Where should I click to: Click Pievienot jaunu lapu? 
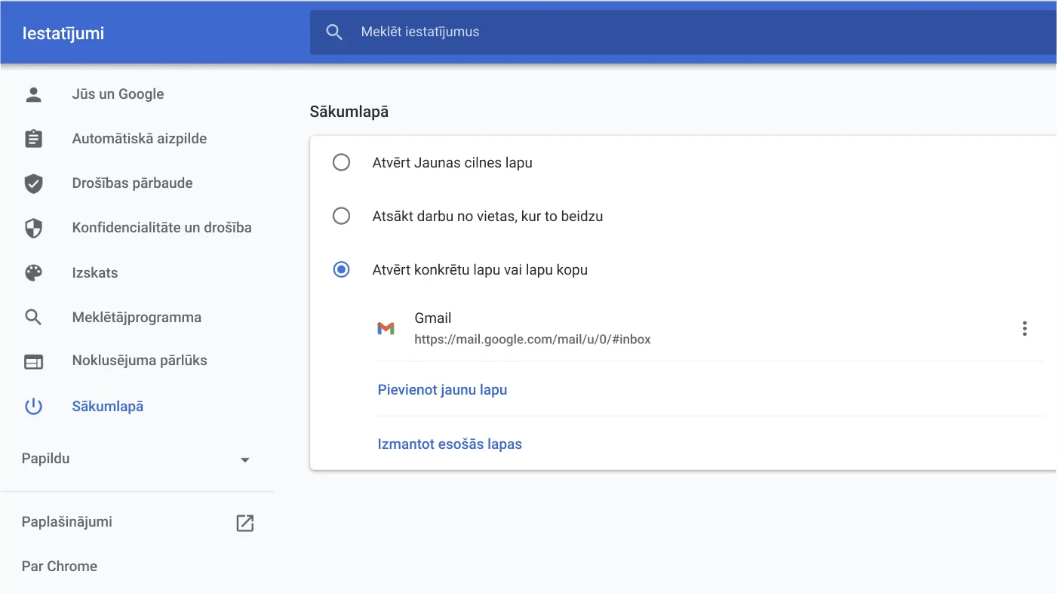point(442,389)
